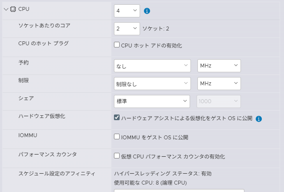This screenshot has width=284, height=192.
Task: Collapse the CPU section chevron
Action: pos(6,9)
